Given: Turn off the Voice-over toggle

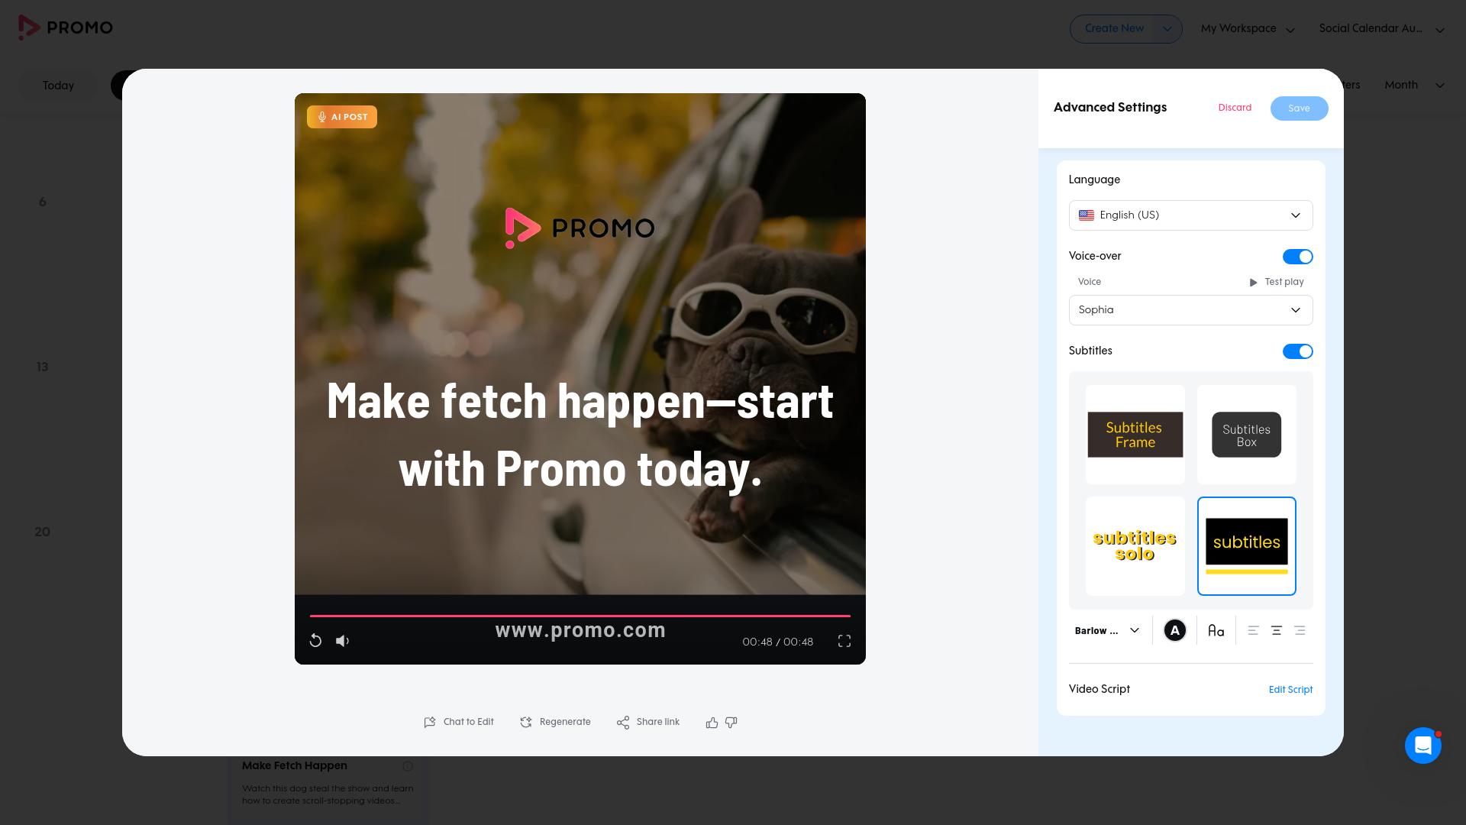Looking at the screenshot, I should [x=1297, y=257].
